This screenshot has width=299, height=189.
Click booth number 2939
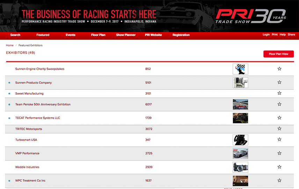(x=149, y=167)
